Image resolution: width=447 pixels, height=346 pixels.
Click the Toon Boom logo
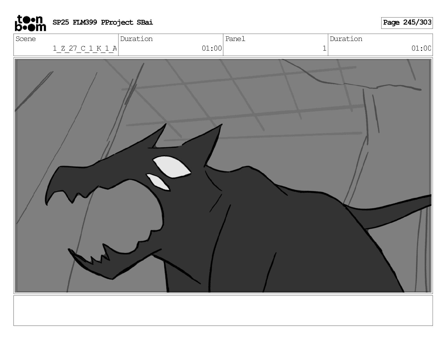pyautogui.click(x=30, y=23)
